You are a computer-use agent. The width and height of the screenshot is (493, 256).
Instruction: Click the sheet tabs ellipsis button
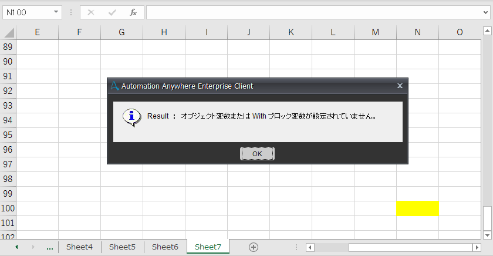point(50,248)
